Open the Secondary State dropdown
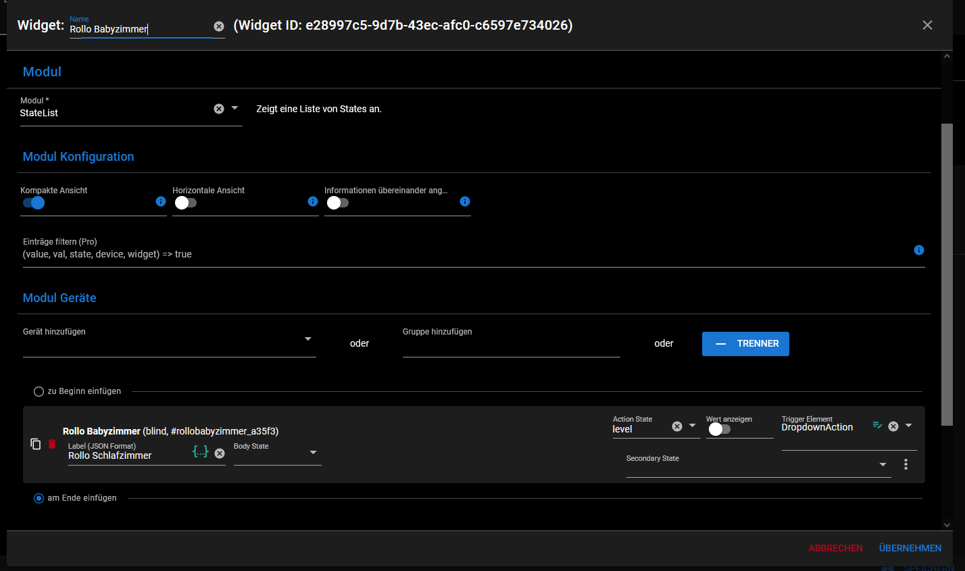965x571 pixels. (883, 464)
